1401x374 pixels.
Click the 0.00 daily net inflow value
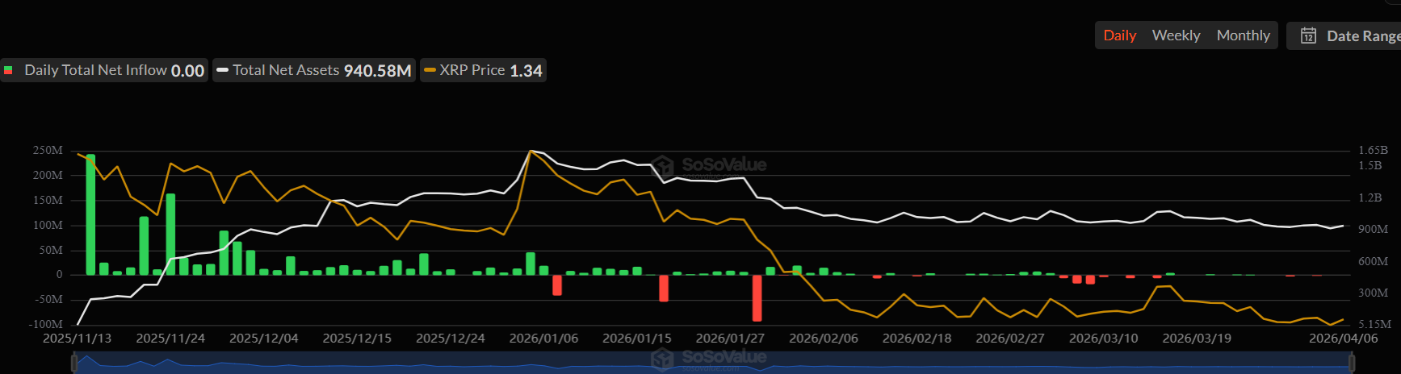pyautogui.click(x=187, y=71)
